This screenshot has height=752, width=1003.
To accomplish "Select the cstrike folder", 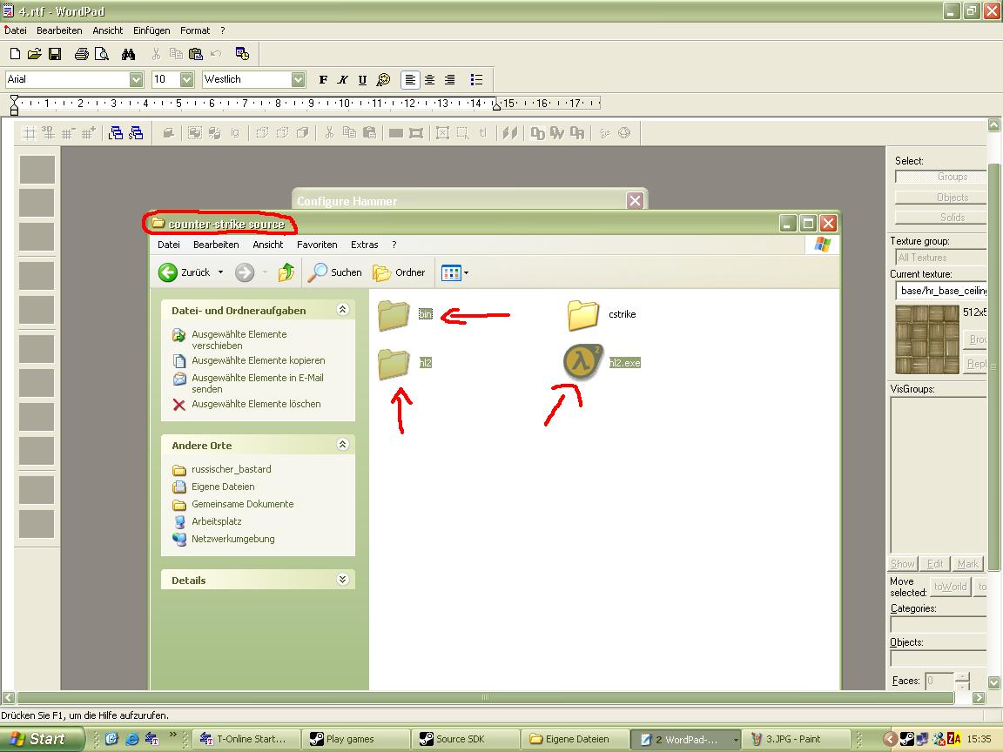I will pyautogui.click(x=582, y=314).
